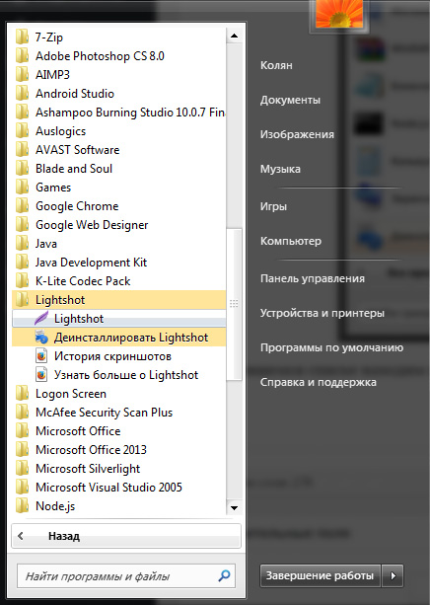Open Музыка library
This screenshot has height=605, width=430.
[x=280, y=169]
